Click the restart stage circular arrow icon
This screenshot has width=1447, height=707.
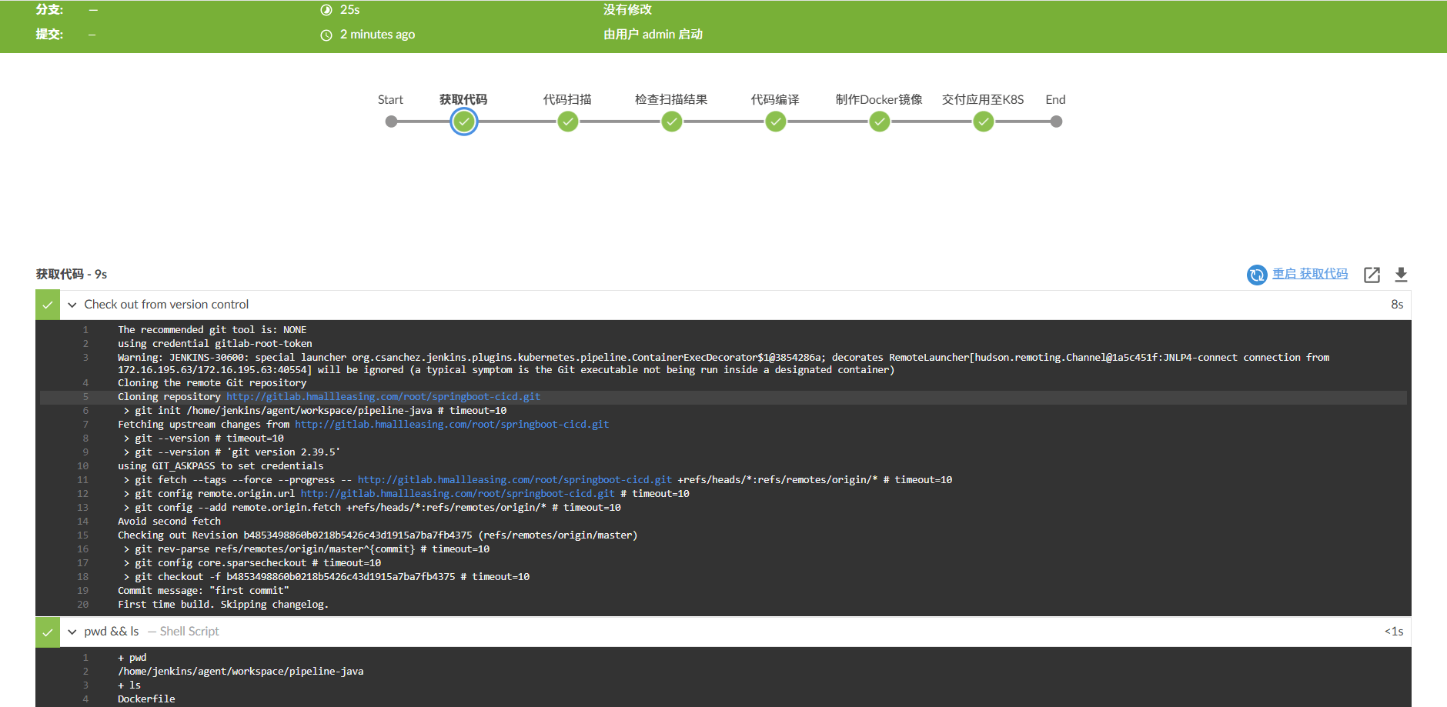pyautogui.click(x=1256, y=275)
